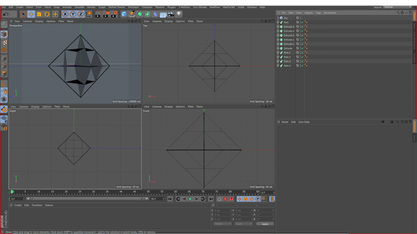The height and width of the screenshot is (234, 417).
Task: Open Cameras menu of Perspective viewport
Action: [x=27, y=21]
